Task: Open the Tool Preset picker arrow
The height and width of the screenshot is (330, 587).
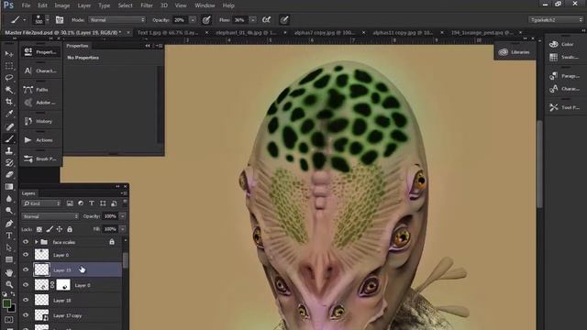Action: tap(25, 20)
